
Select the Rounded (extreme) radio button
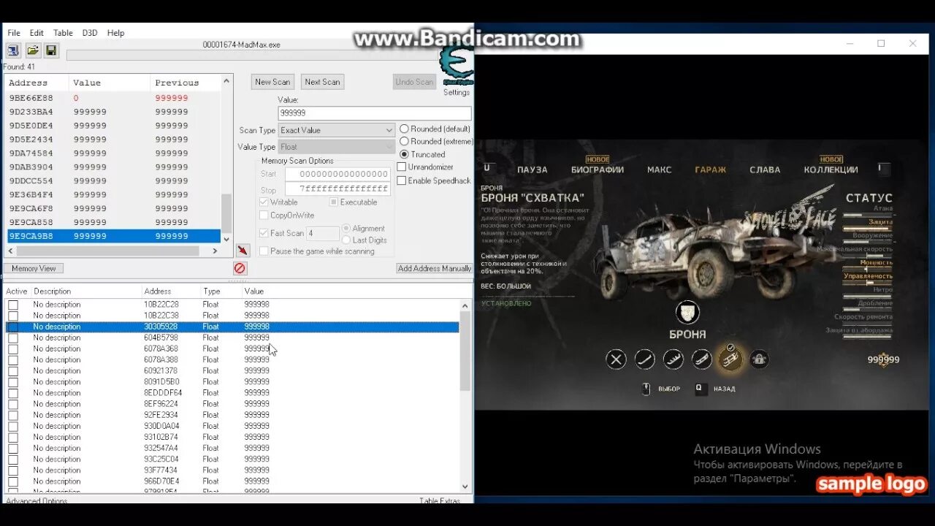coord(404,141)
